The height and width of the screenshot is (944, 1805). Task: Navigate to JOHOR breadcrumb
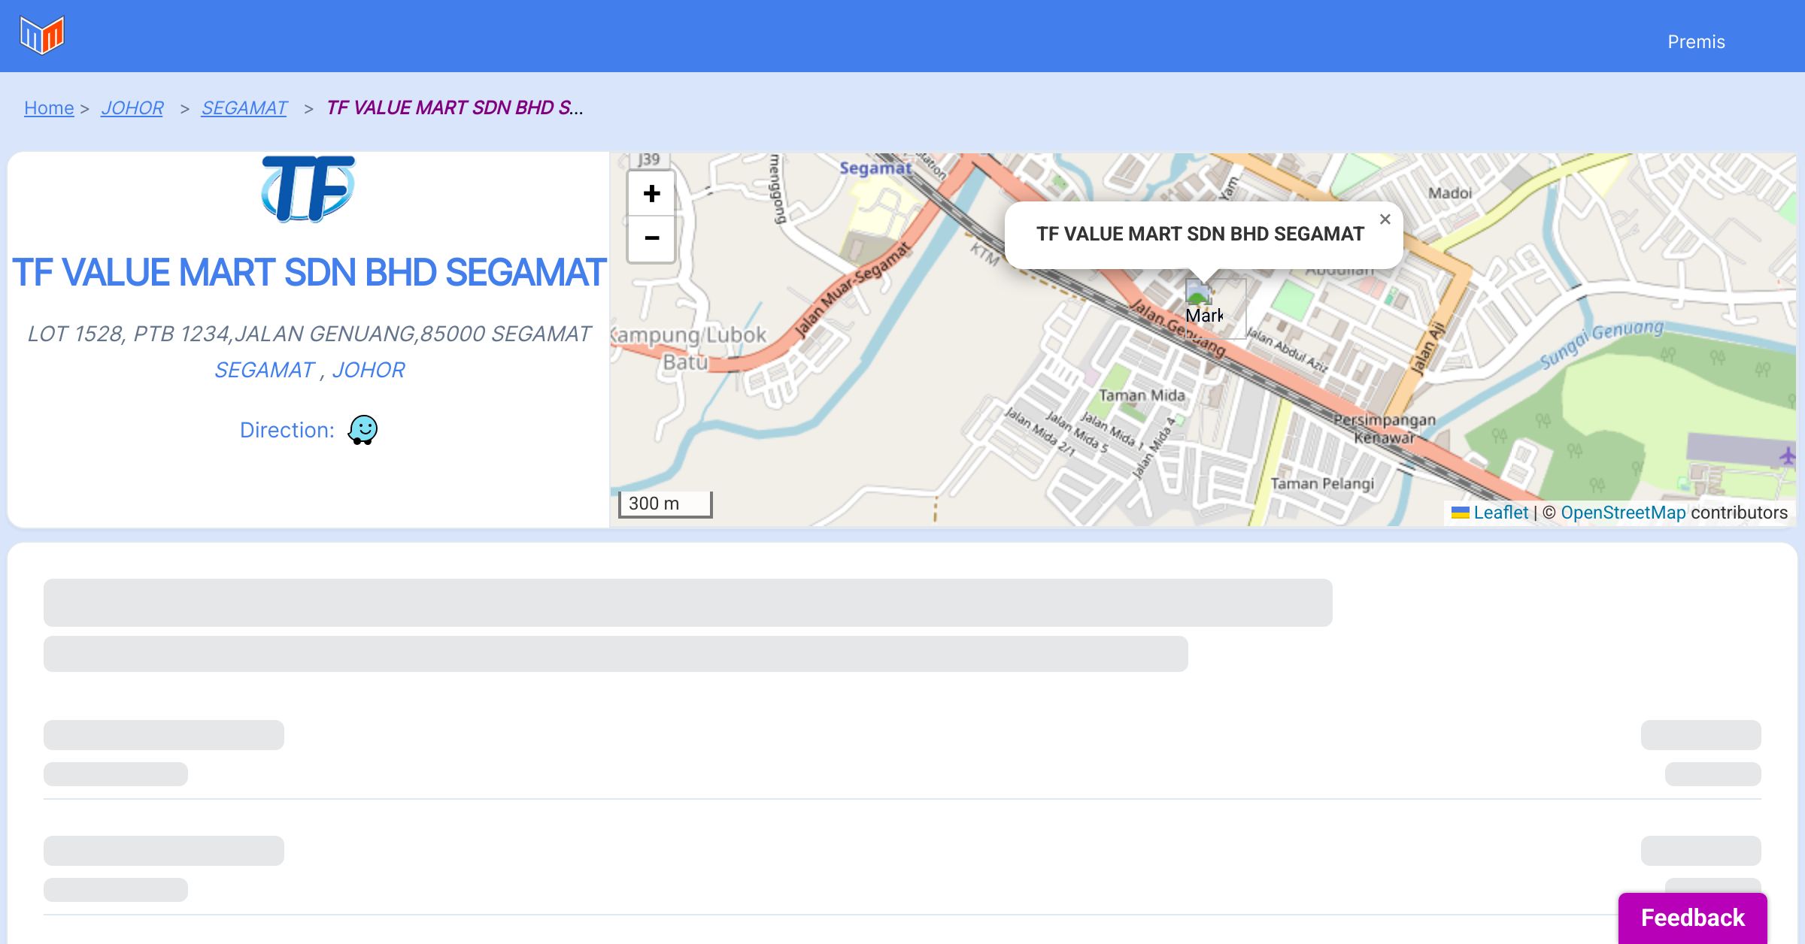[132, 108]
